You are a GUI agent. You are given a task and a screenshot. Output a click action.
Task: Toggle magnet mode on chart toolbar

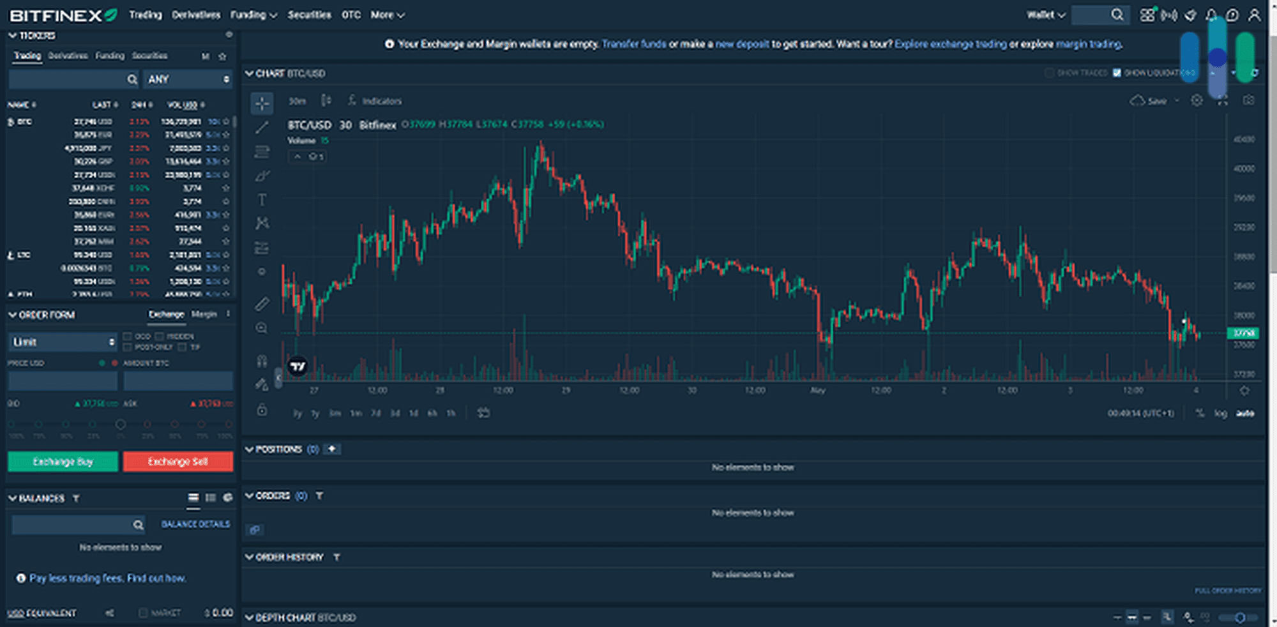[x=262, y=361]
